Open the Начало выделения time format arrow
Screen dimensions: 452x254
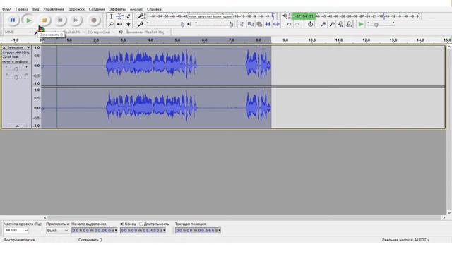click(116, 231)
